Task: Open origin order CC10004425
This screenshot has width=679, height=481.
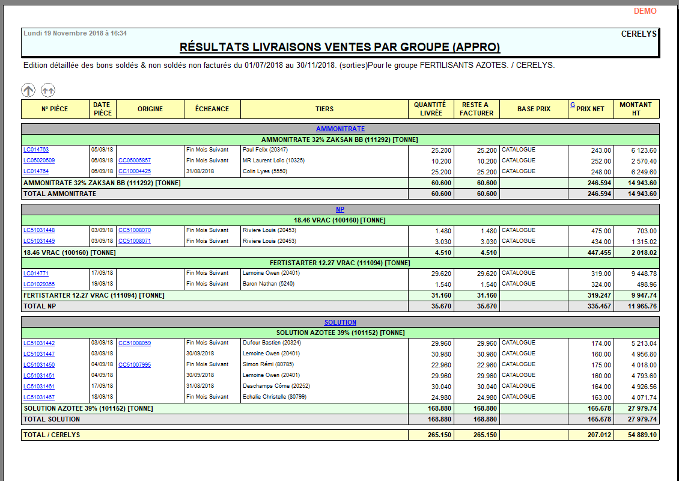Action: point(135,171)
